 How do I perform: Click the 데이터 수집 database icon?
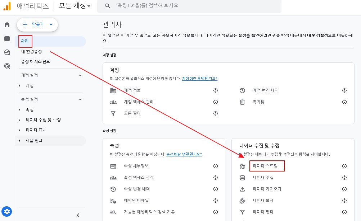pos(242,178)
